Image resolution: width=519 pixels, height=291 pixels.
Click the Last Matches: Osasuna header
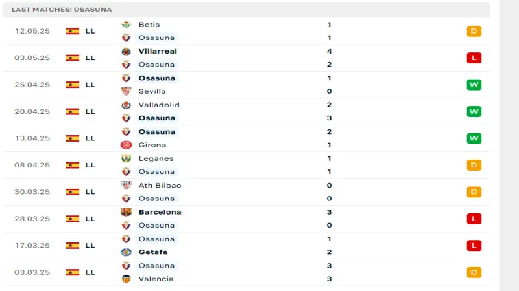pyautogui.click(x=62, y=10)
